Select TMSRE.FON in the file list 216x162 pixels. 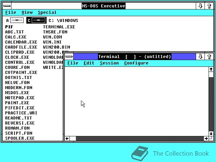coord(55,32)
